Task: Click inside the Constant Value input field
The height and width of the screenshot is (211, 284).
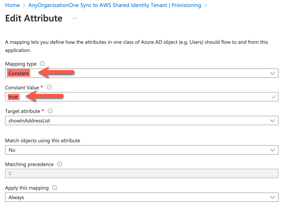Action: coord(111,97)
